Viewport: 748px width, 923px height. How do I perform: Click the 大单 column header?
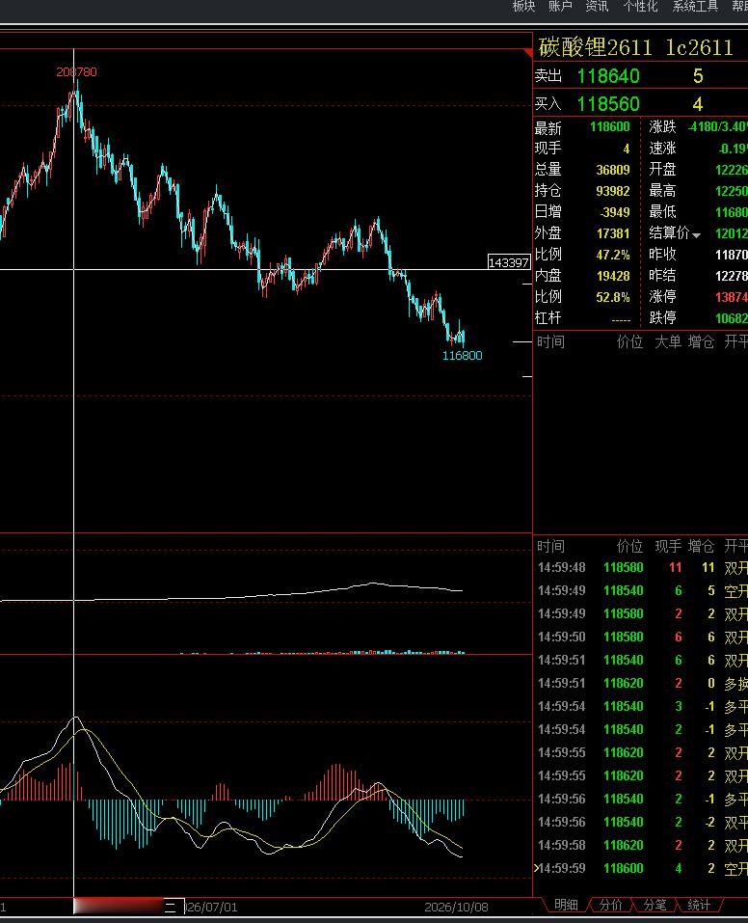click(x=667, y=342)
